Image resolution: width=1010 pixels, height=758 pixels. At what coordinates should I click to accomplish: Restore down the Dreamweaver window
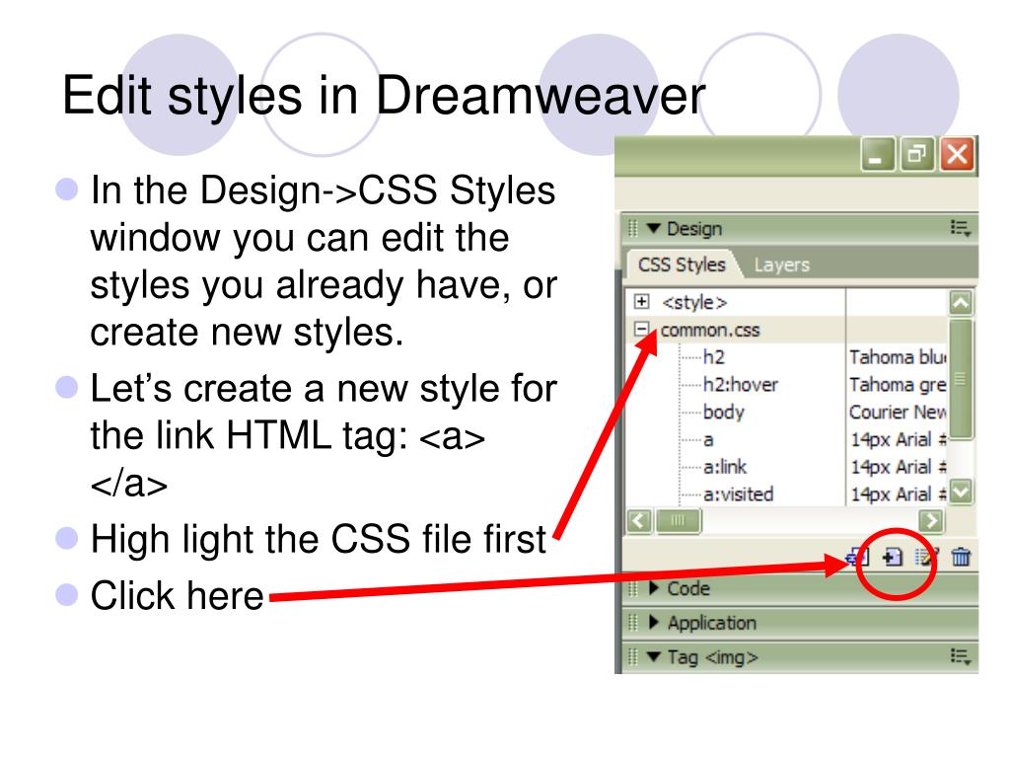coord(917,155)
